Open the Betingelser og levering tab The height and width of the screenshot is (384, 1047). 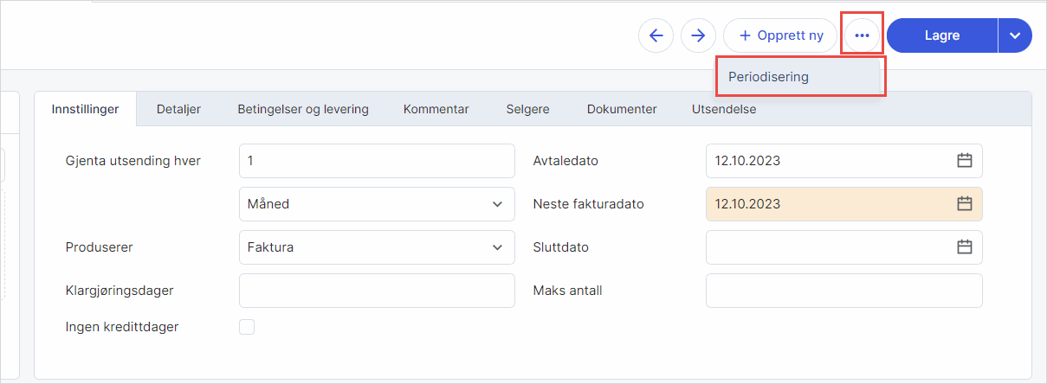click(x=303, y=109)
